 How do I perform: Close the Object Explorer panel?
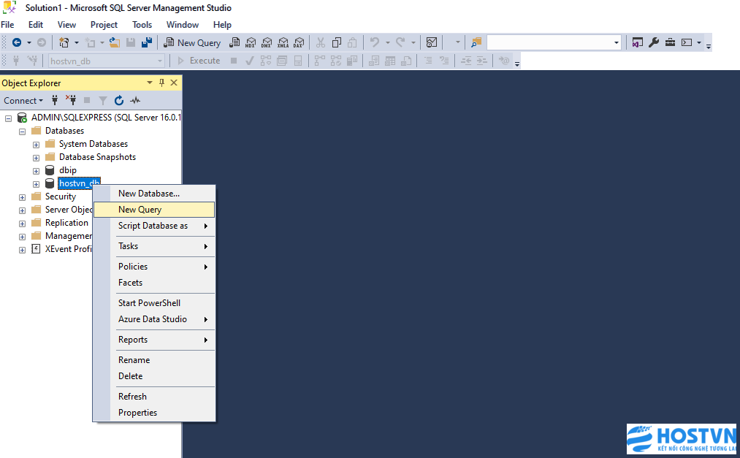(x=174, y=83)
